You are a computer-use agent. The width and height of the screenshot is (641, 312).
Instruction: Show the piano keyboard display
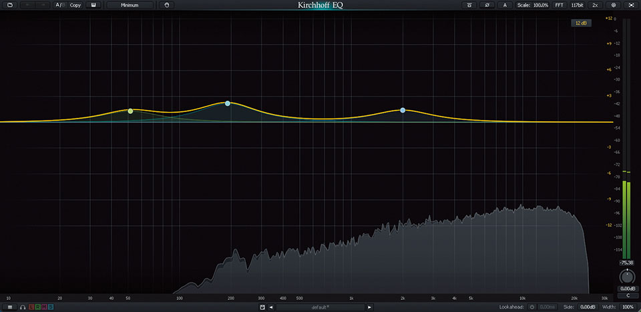93,5
